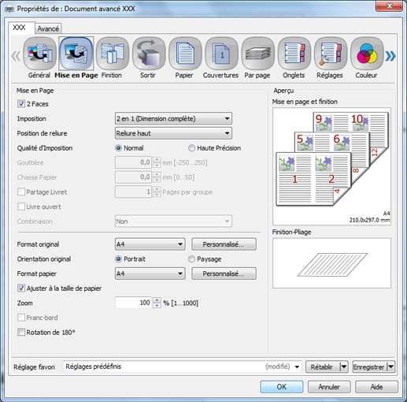Choose Paysage orientation
Viewport: 407px width, 402px height.
point(191,259)
